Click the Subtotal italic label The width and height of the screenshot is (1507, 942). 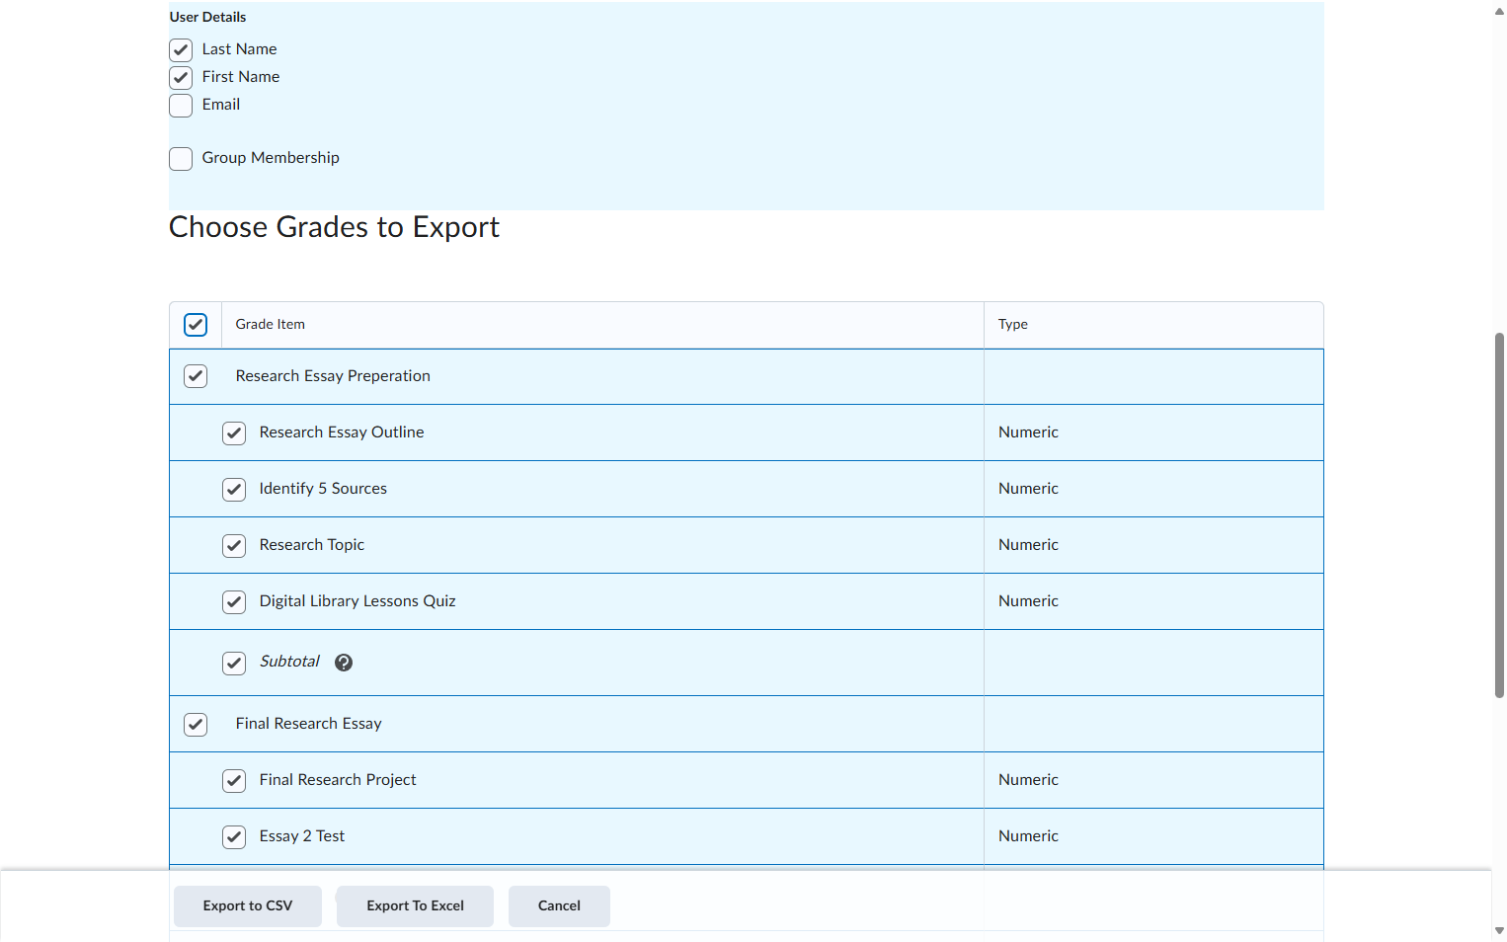[x=289, y=662]
